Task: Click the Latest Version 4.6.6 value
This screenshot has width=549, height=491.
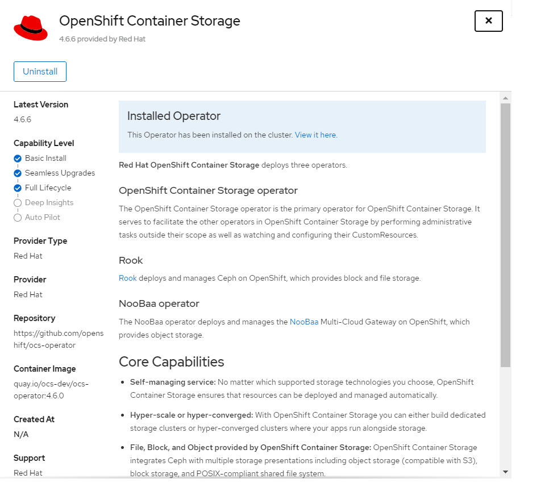Action: point(22,120)
